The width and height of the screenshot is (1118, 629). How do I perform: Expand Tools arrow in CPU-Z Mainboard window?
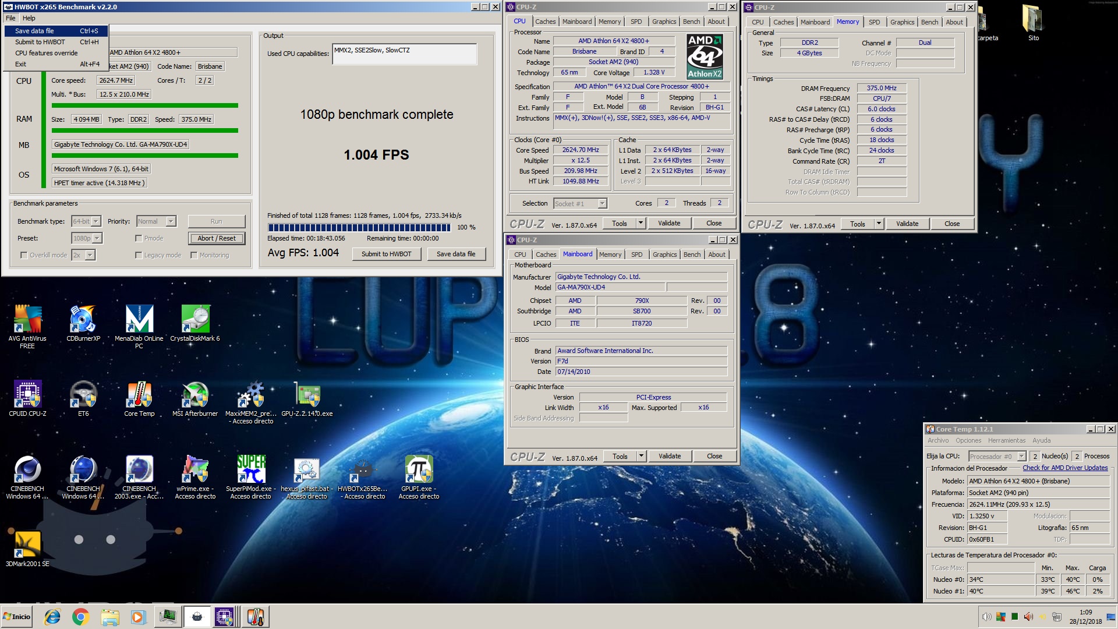click(x=641, y=456)
